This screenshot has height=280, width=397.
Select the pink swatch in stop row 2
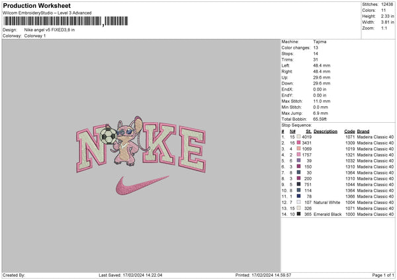(x=299, y=143)
